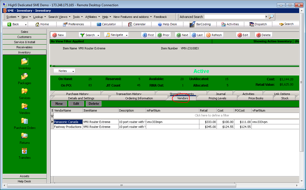The width and height of the screenshot is (306, 190).
Task: Click the grid filter funnel icon
Action: pos(52,116)
